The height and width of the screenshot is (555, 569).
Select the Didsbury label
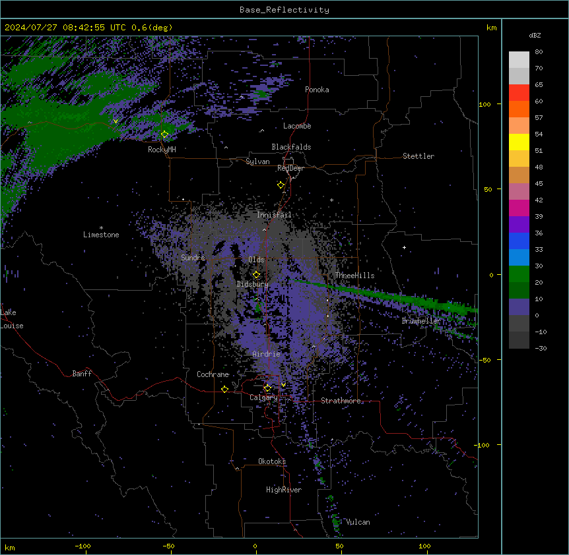click(x=253, y=284)
